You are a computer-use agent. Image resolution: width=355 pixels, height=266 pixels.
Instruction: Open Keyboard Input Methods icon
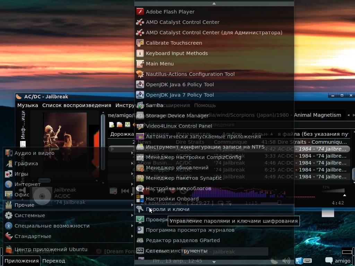tap(140, 53)
